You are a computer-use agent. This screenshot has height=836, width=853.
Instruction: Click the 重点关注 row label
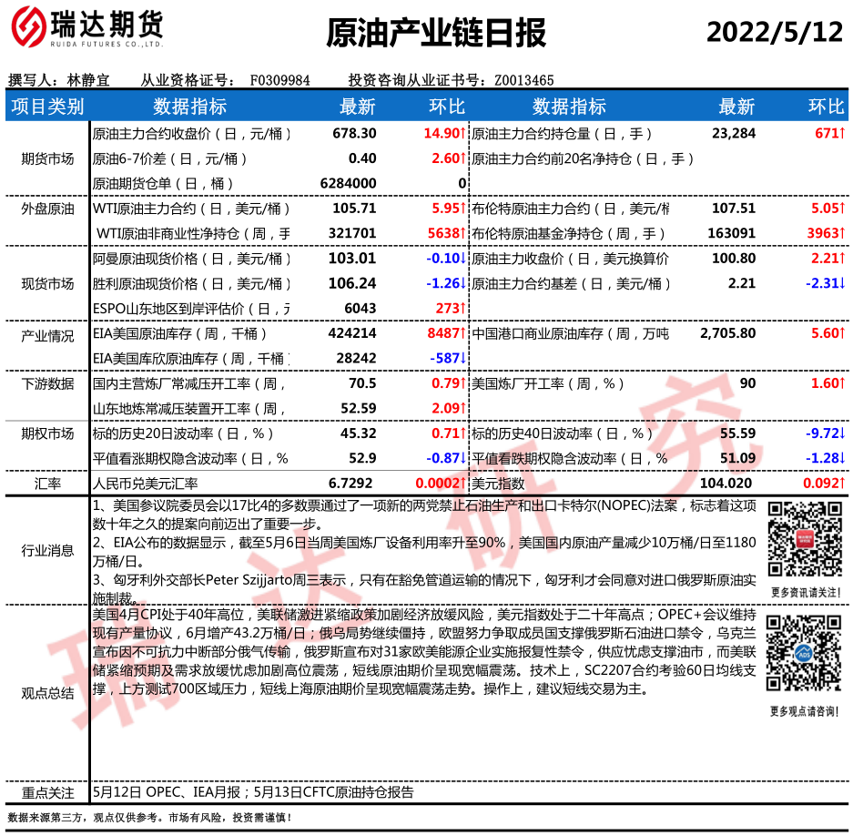(47, 792)
